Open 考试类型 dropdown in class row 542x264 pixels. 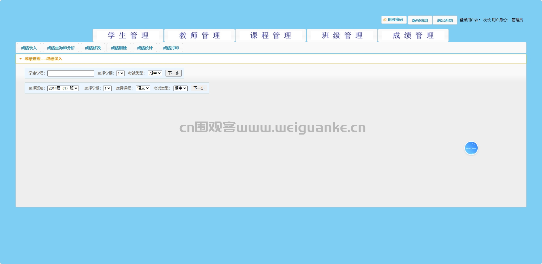click(x=181, y=88)
